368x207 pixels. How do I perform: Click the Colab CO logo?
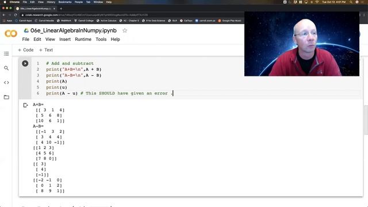point(11,33)
